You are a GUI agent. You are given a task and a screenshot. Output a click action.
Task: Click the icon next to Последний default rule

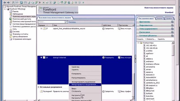(x=41, y=91)
